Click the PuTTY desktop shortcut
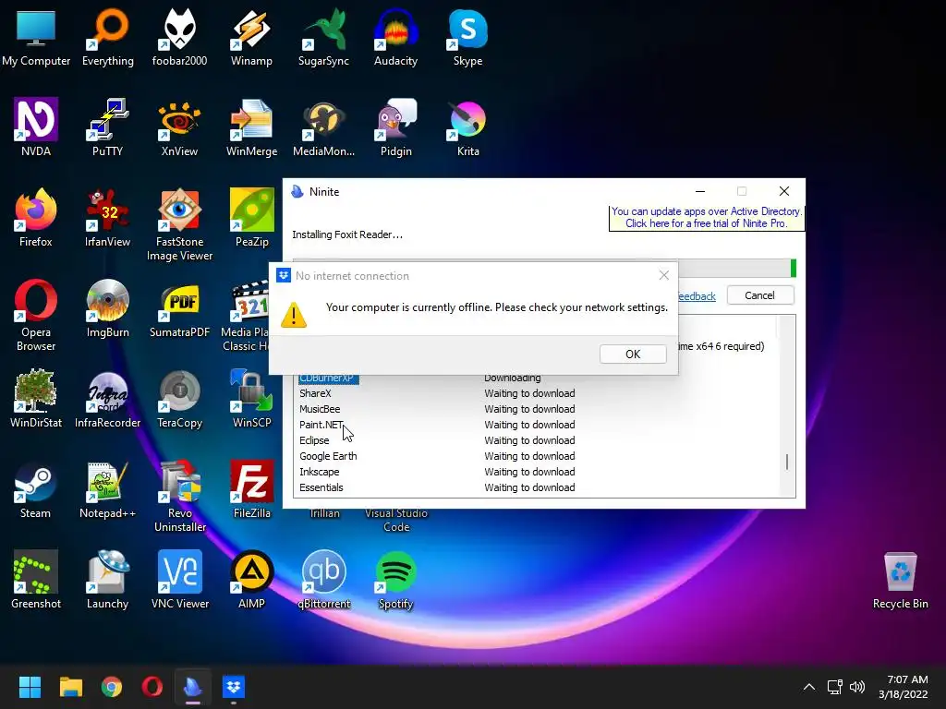 point(108,126)
